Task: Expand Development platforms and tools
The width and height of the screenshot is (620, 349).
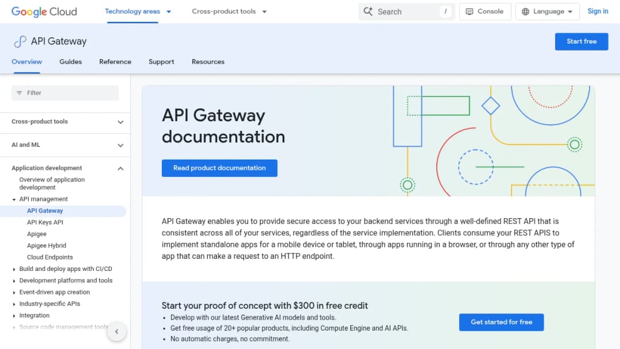Action: pos(14,281)
